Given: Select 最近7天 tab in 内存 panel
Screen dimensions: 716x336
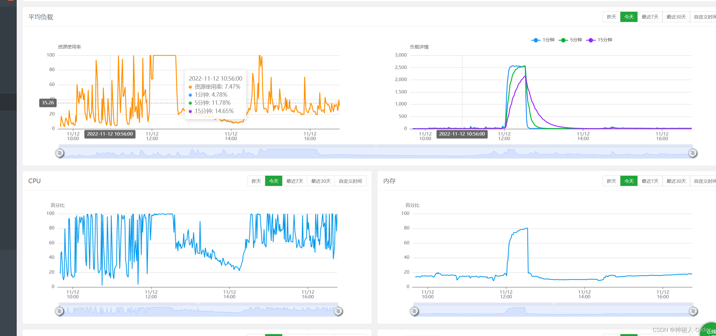Looking at the screenshot, I should [650, 181].
